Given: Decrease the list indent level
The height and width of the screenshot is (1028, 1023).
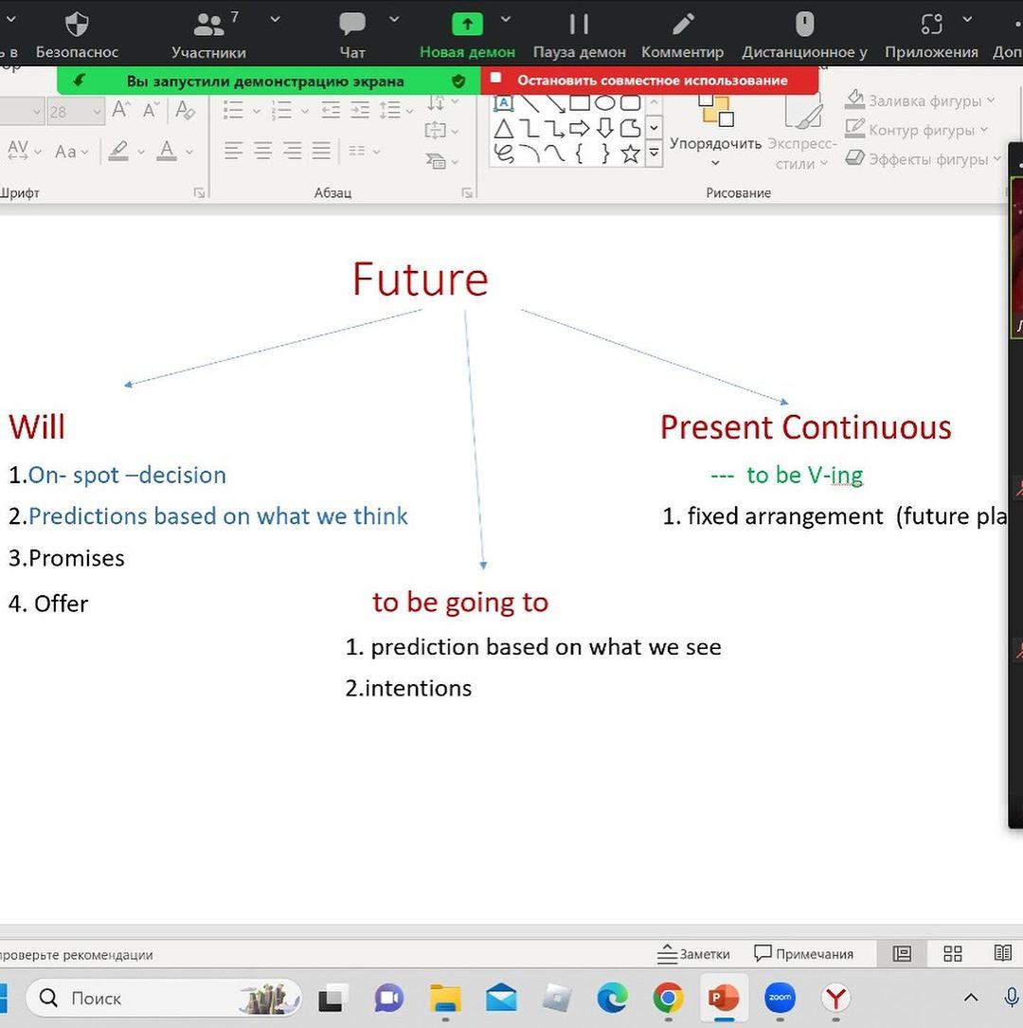Looking at the screenshot, I should (331, 110).
